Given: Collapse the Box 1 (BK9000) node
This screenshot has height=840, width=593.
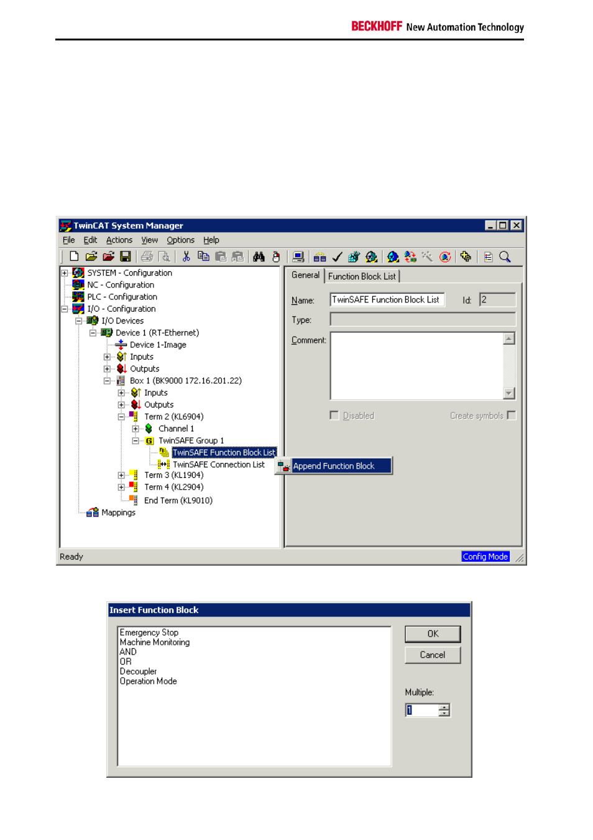Looking at the screenshot, I should [107, 381].
